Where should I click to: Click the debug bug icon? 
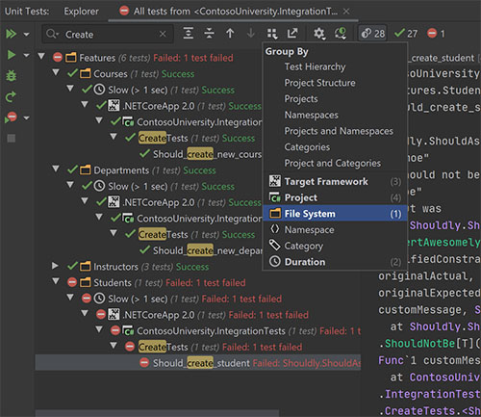point(12,76)
